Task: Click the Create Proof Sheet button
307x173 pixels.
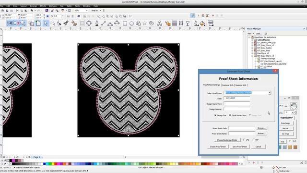Action: click(218, 147)
